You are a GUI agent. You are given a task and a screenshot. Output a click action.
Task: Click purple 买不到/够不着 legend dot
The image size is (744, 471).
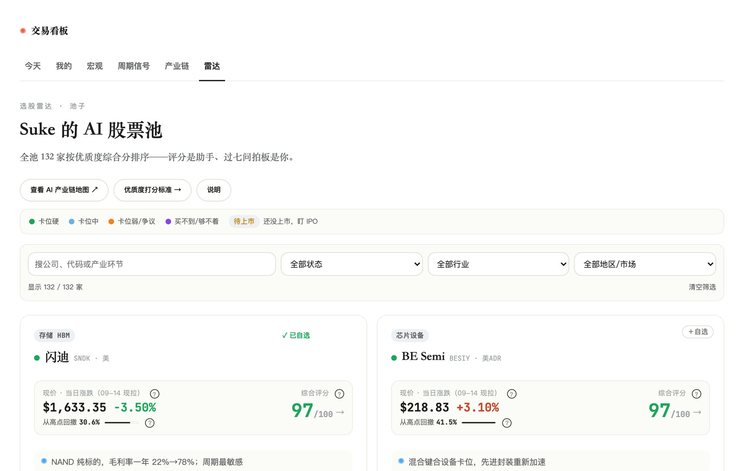point(168,222)
